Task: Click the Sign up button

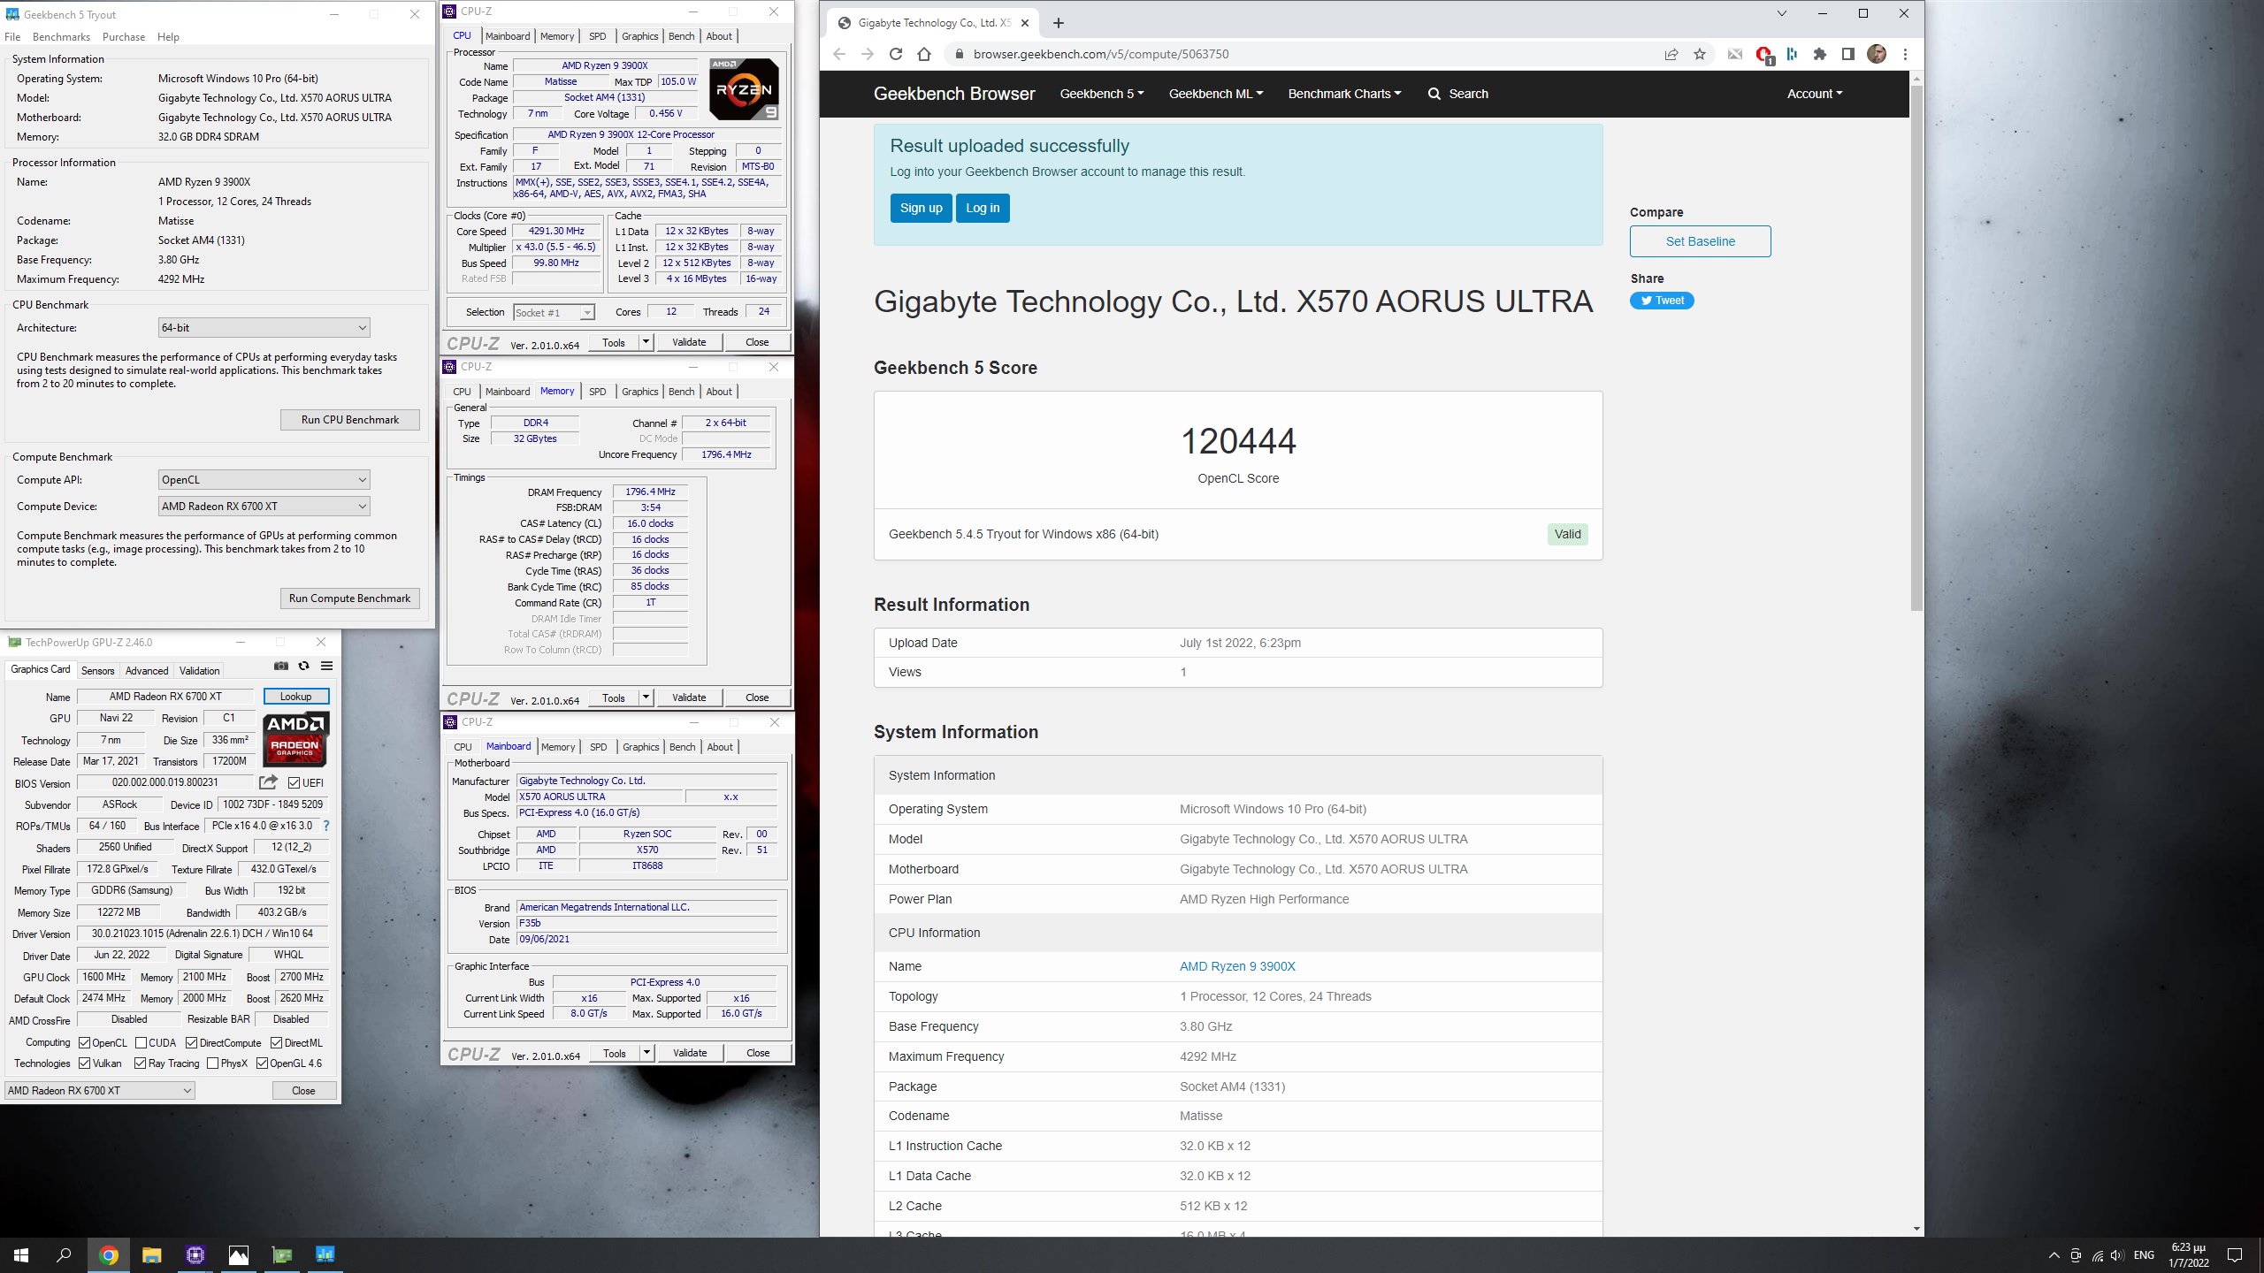Action: tap(921, 208)
